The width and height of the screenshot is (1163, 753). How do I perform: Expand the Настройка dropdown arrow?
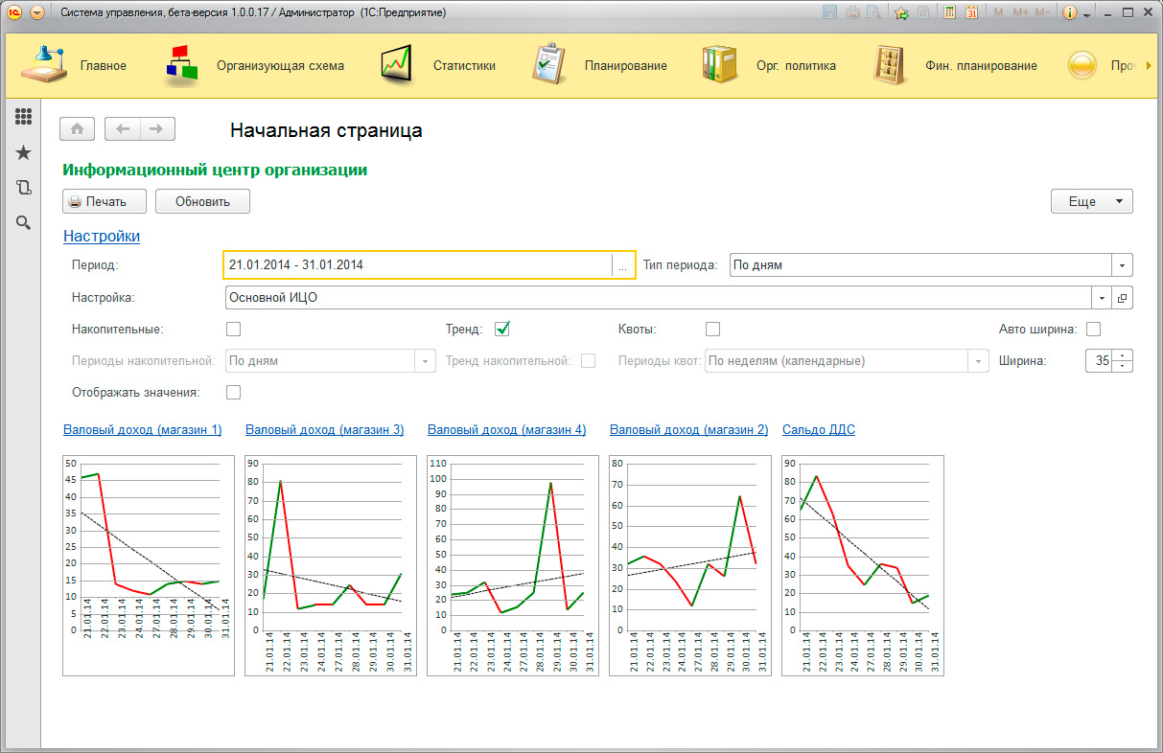click(x=1102, y=298)
